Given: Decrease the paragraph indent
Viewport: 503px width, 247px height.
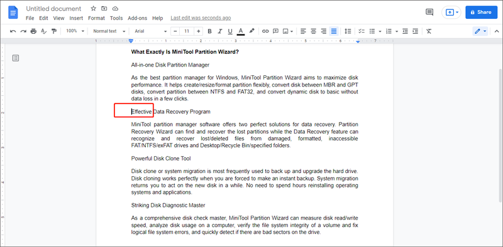Looking at the screenshot, I should pyautogui.click(x=405, y=31).
